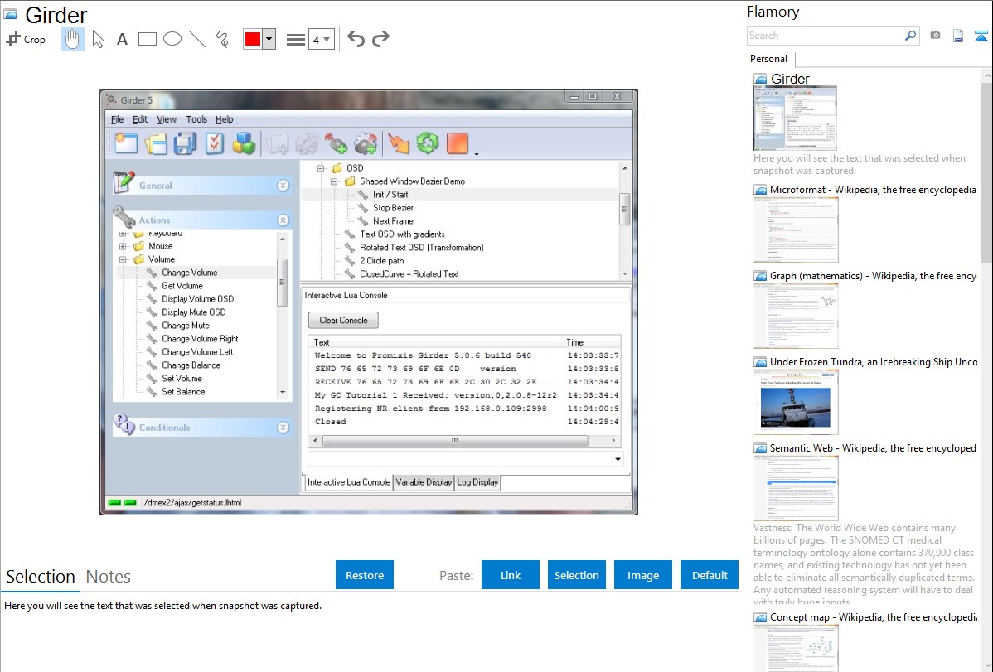
Task: Click the checklist icon in Girder toolbar
Action: [215, 144]
